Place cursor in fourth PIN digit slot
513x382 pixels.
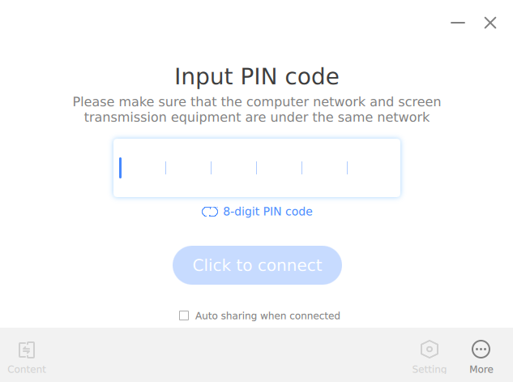click(x=279, y=168)
